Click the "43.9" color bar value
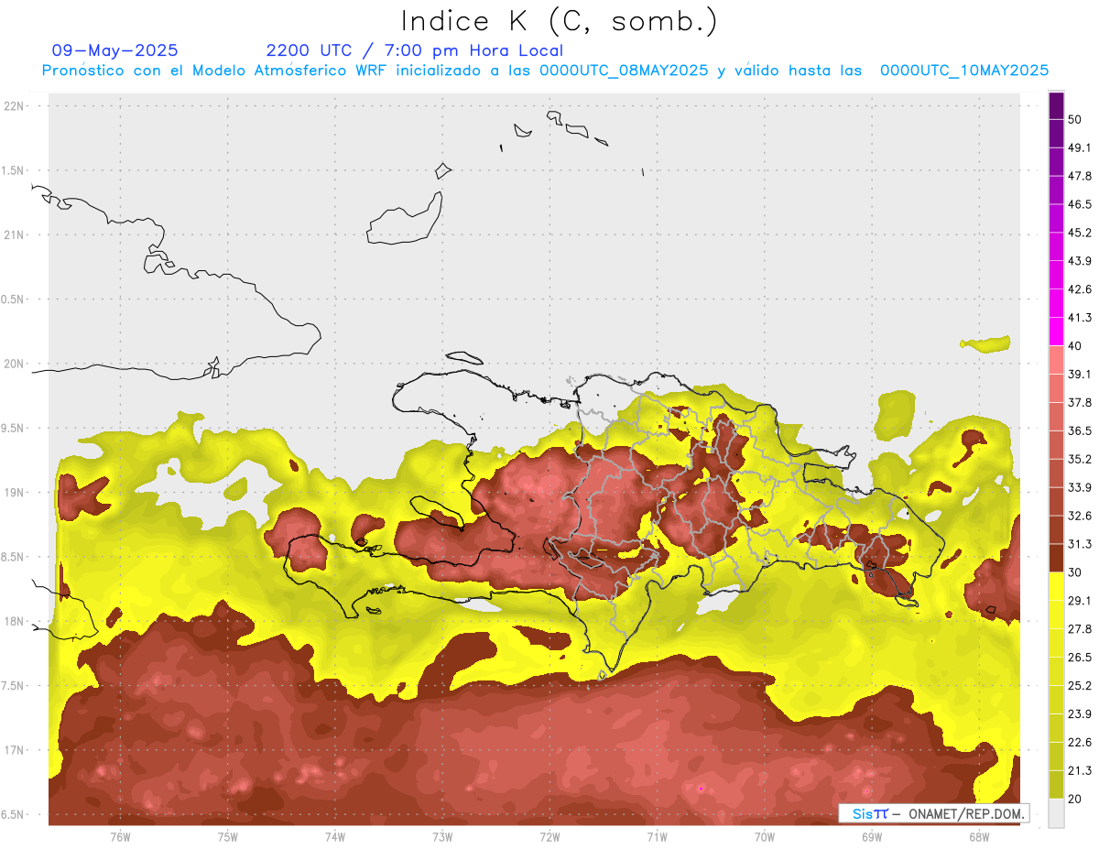Image resolution: width=1099 pixels, height=849 pixels. [x=1080, y=261]
